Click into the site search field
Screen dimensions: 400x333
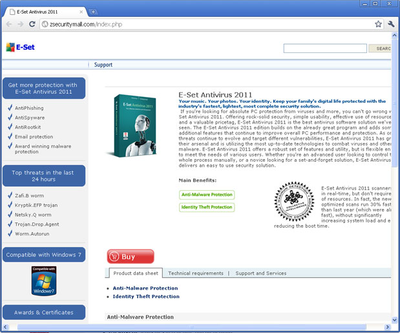click(325, 48)
